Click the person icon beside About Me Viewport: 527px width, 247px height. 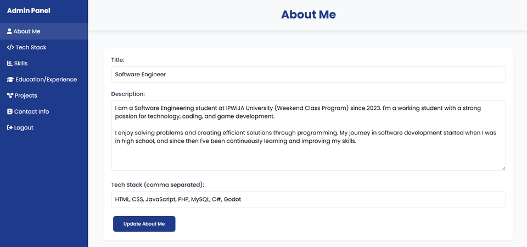(x=9, y=31)
